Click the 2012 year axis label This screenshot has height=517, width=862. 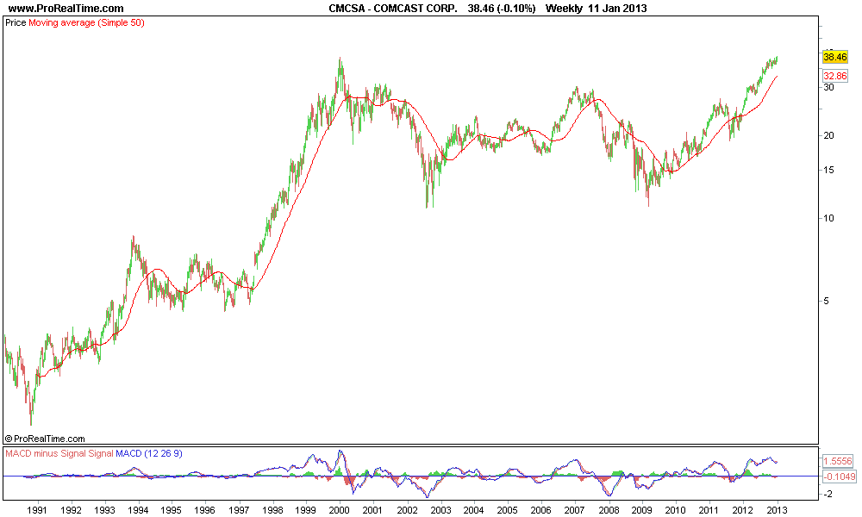click(x=743, y=510)
